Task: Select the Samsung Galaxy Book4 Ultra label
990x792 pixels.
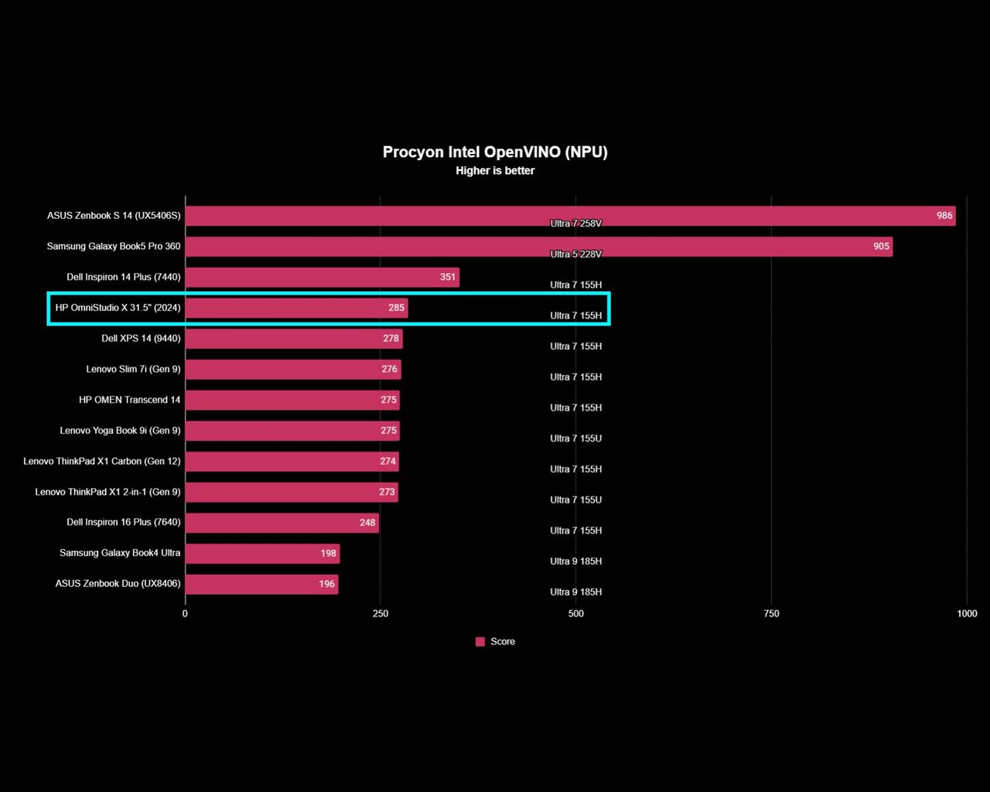Action: point(120,552)
